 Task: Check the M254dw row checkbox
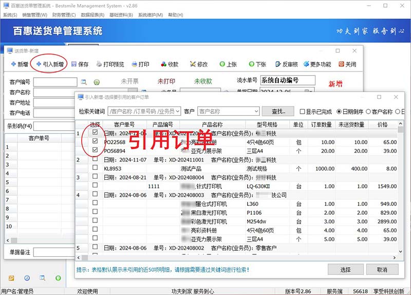[x=95, y=220]
